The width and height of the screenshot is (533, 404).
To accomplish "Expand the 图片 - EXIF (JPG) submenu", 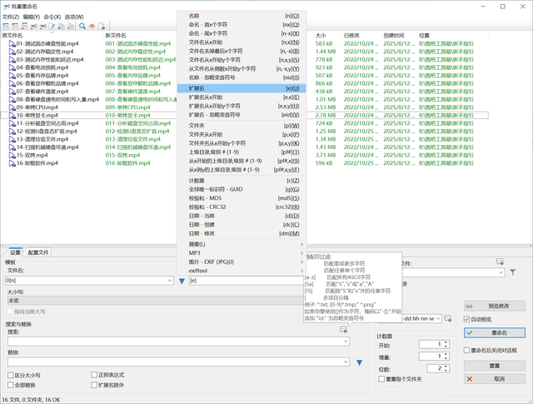I will 242,262.
